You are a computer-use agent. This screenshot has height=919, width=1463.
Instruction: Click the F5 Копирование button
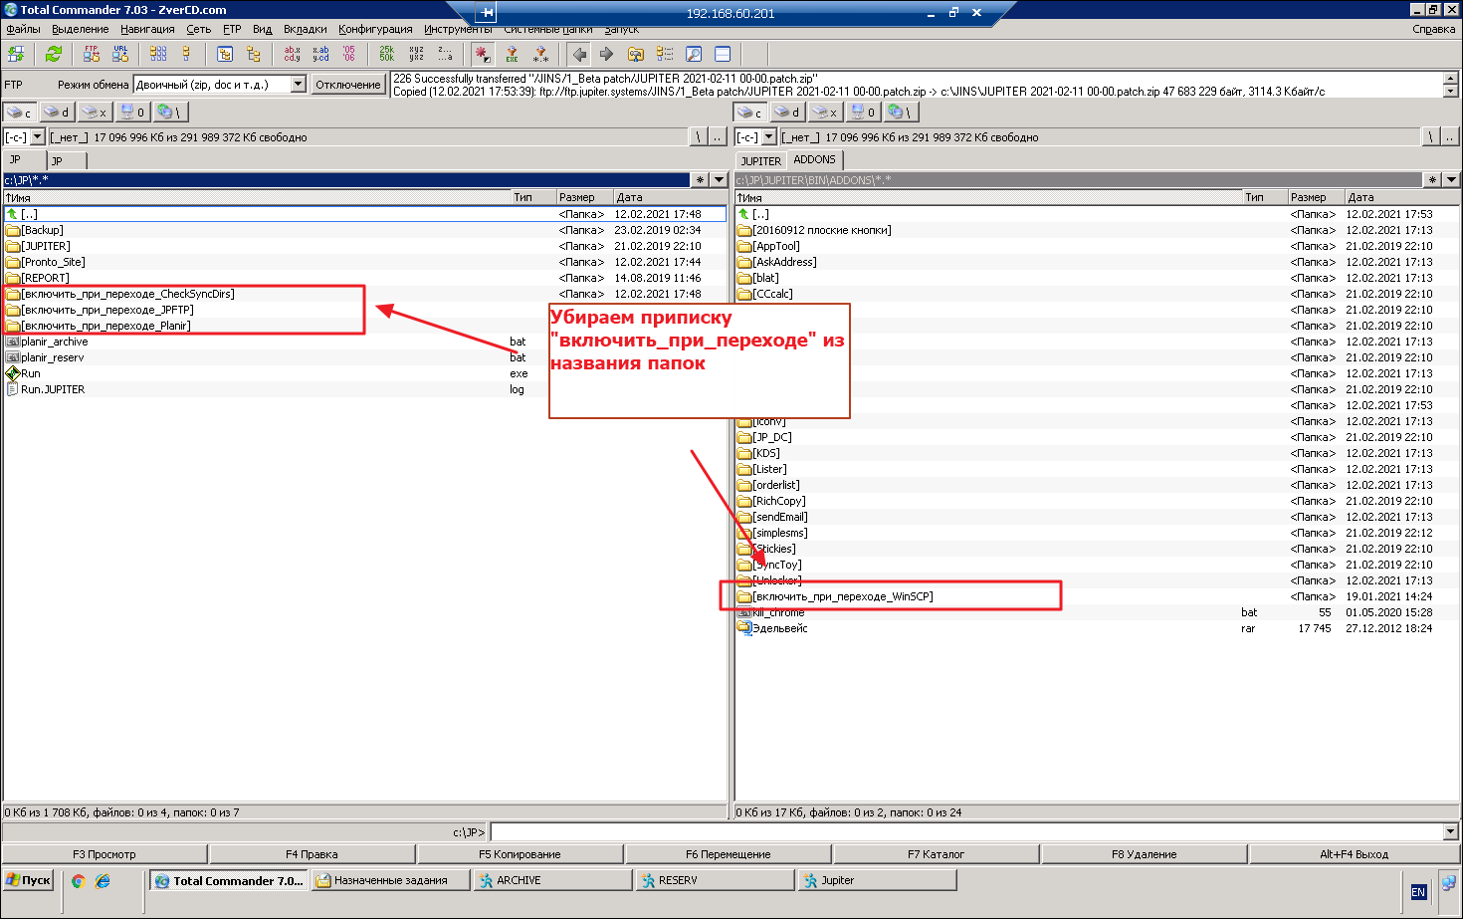(x=520, y=854)
